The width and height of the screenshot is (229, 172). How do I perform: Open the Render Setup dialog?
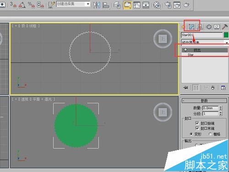click(x=168, y=5)
